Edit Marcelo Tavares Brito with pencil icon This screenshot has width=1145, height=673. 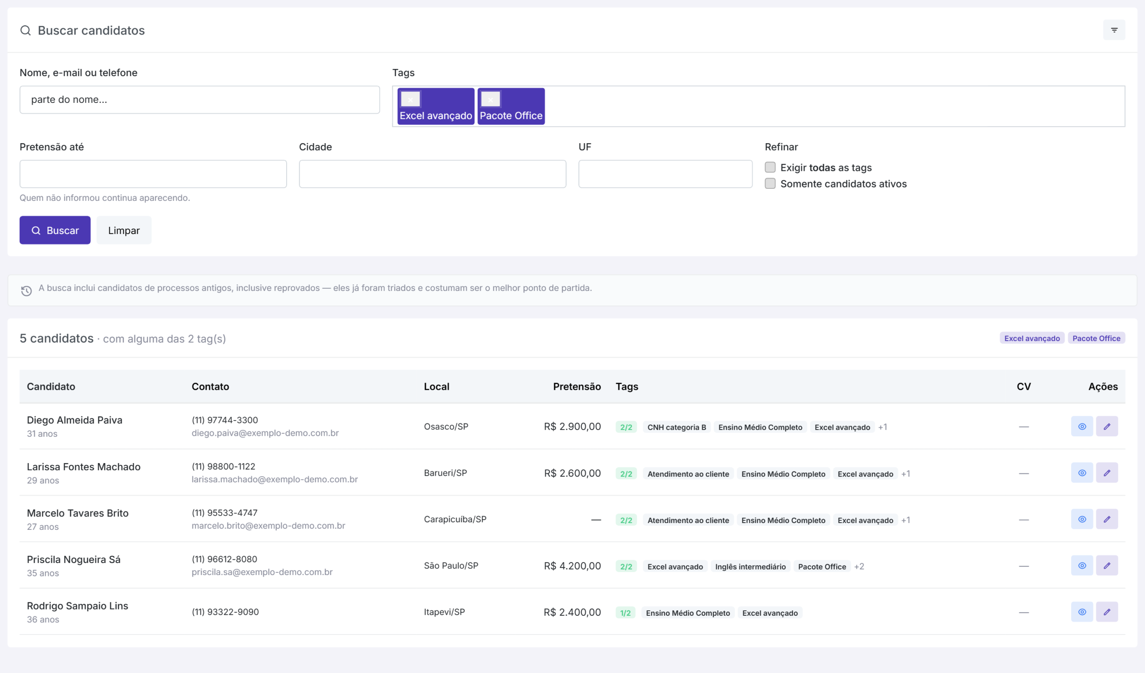pyautogui.click(x=1107, y=520)
